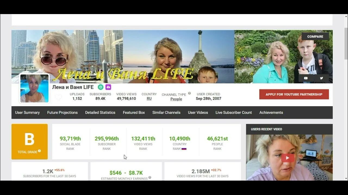Click the B total grade box
The image size is (348, 195).
(x=30, y=142)
